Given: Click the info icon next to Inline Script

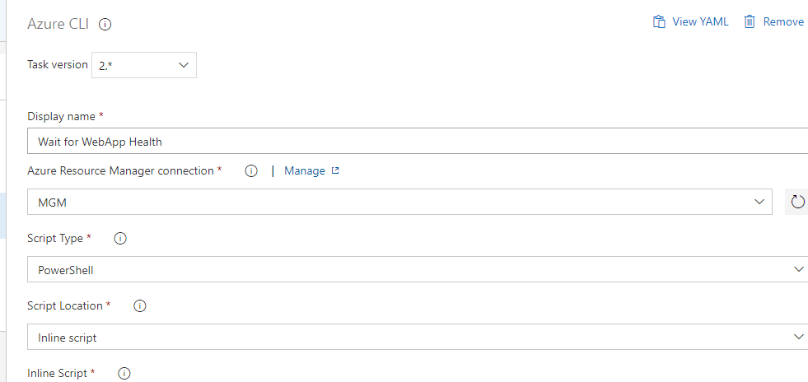Looking at the screenshot, I should [124, 373].
